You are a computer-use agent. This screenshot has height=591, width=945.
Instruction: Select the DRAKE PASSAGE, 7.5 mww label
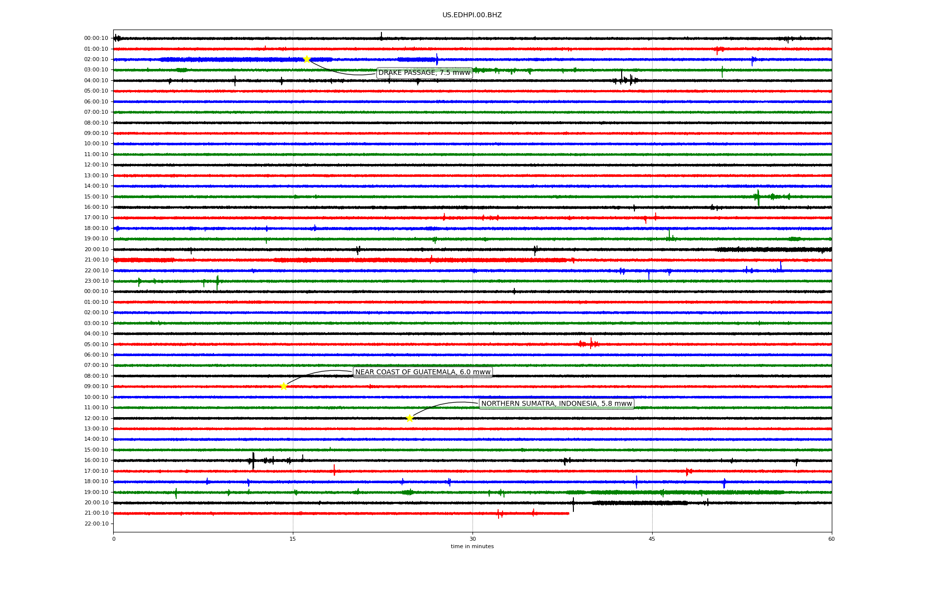pos(424,73)
